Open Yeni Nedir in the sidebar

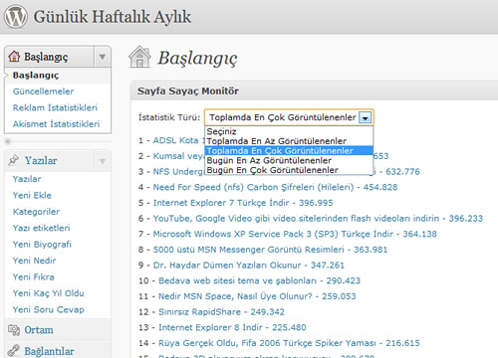click(34, 261)
